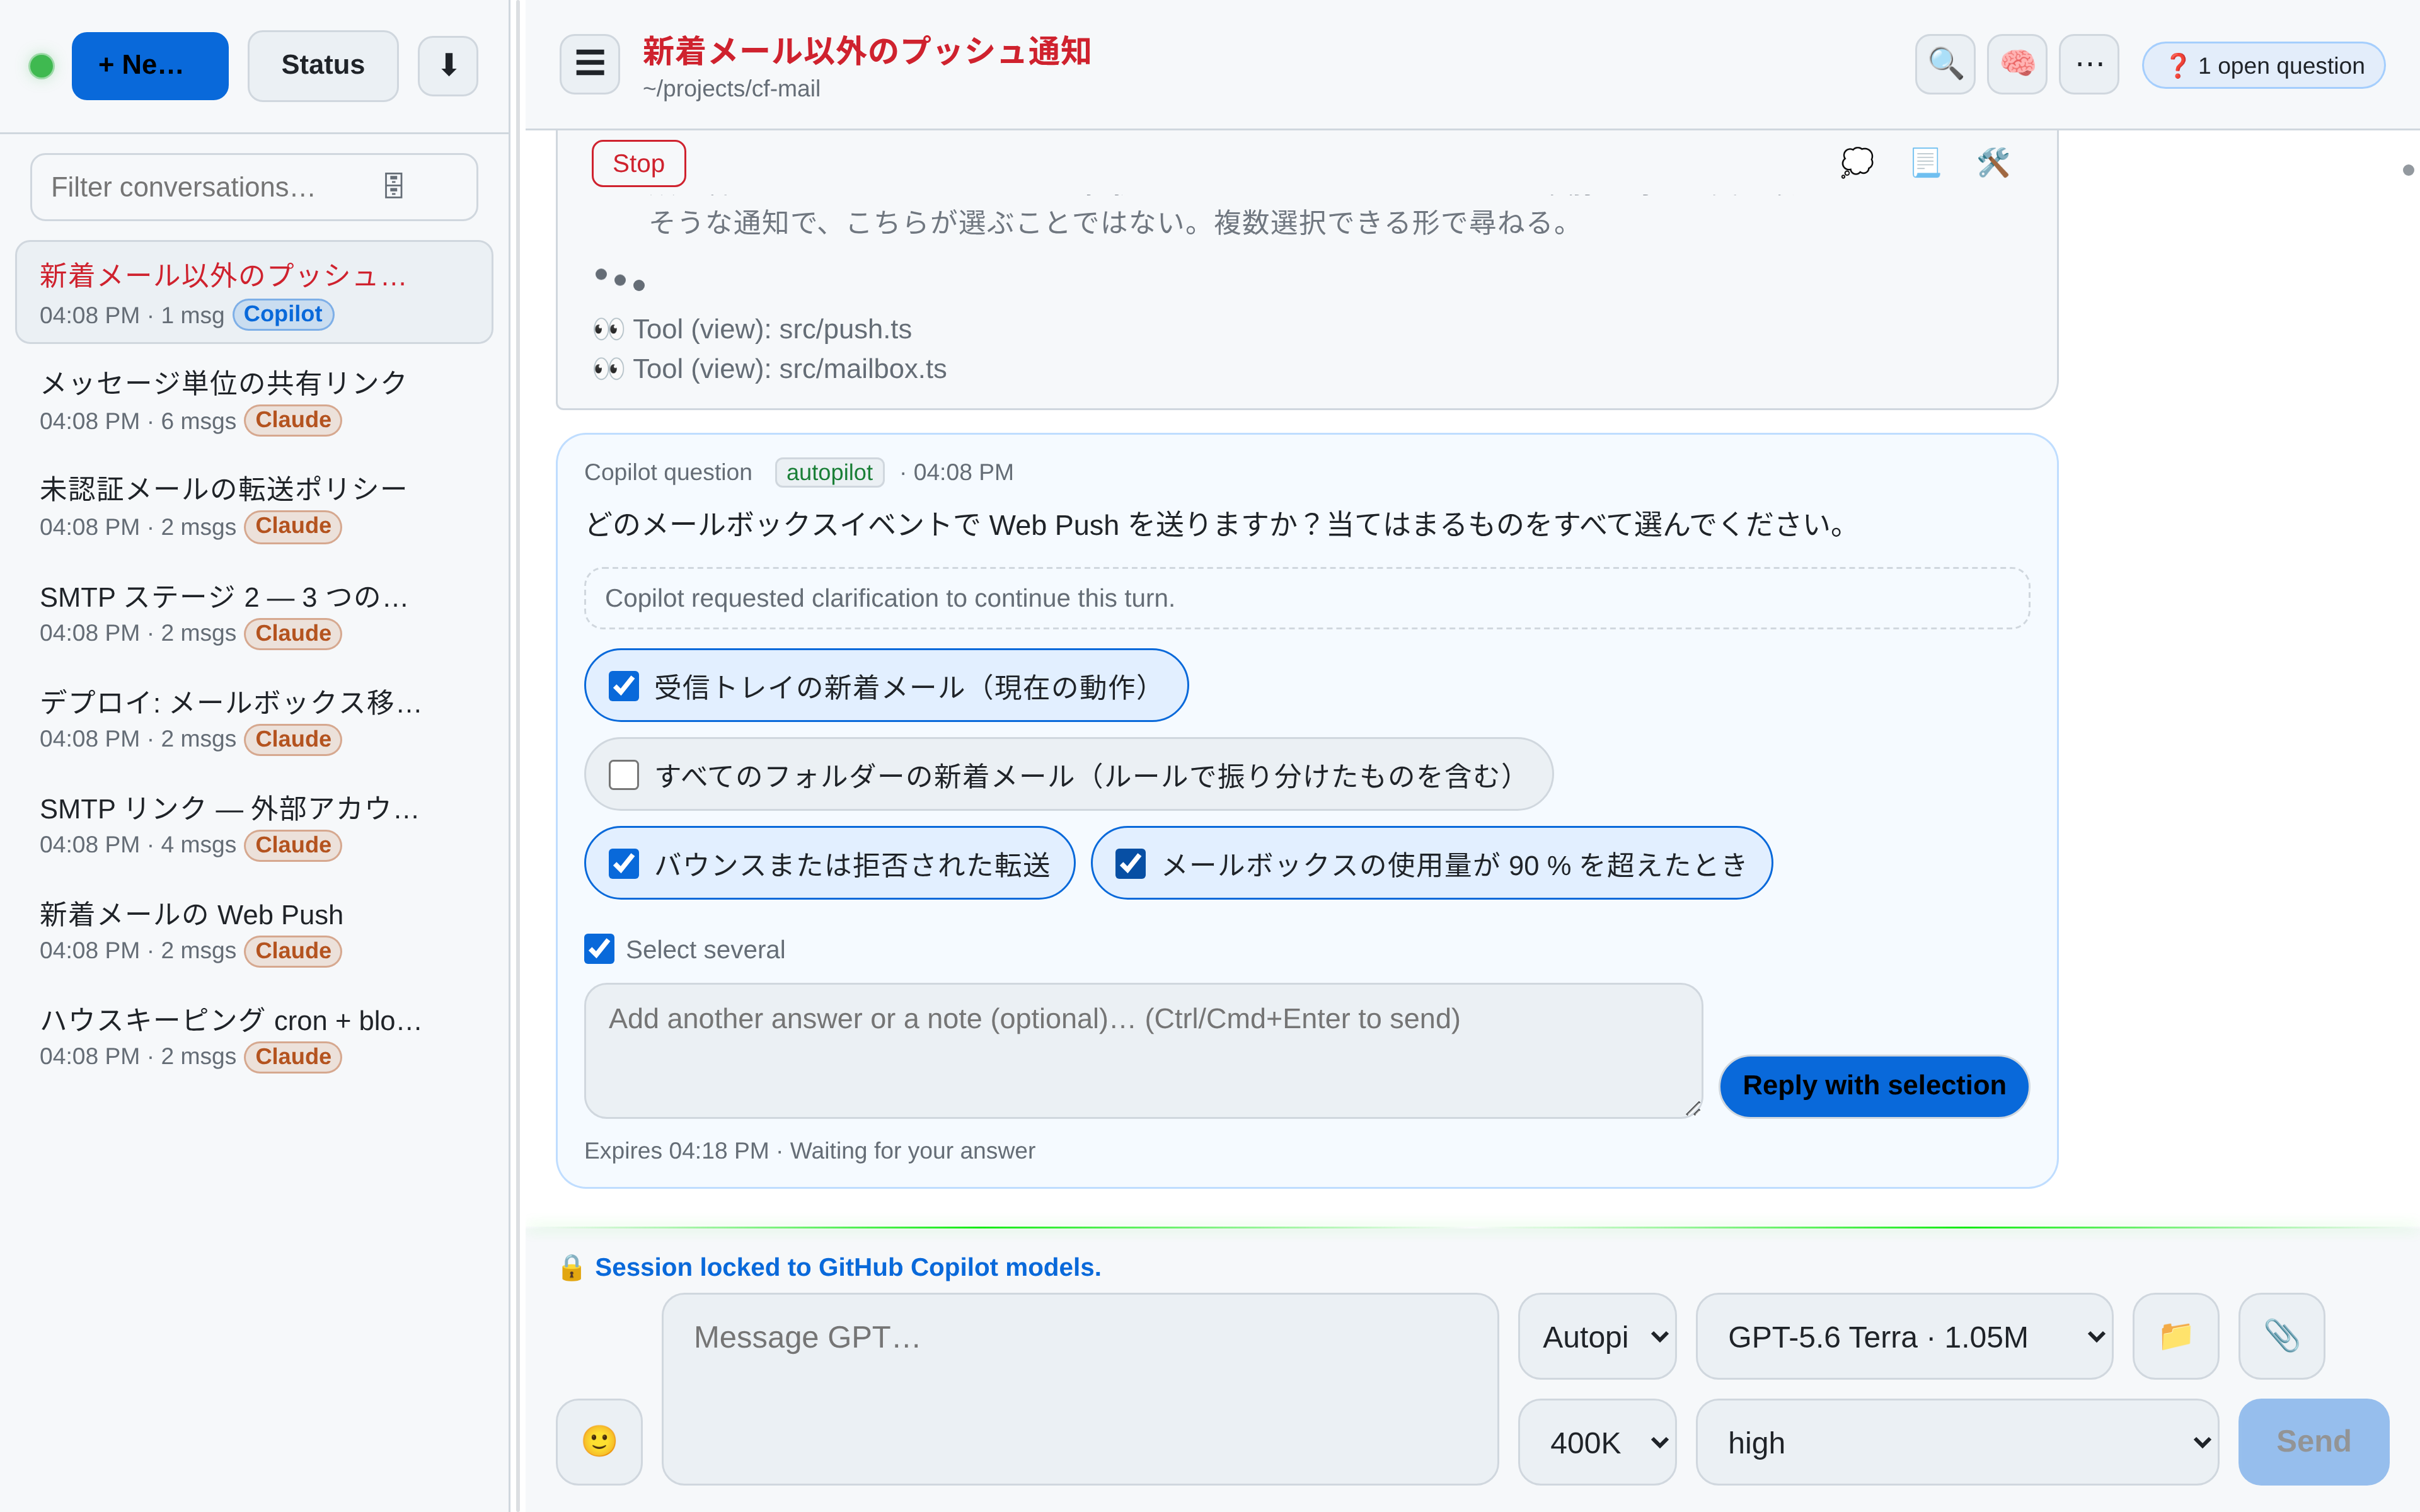Click the download arrow icon in sidebar
Viewport: 2420px width, 1512px height.
pyautogui.click(x=448, y=65)
